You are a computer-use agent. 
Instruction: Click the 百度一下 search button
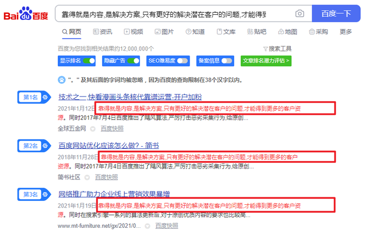click(336, 13)
